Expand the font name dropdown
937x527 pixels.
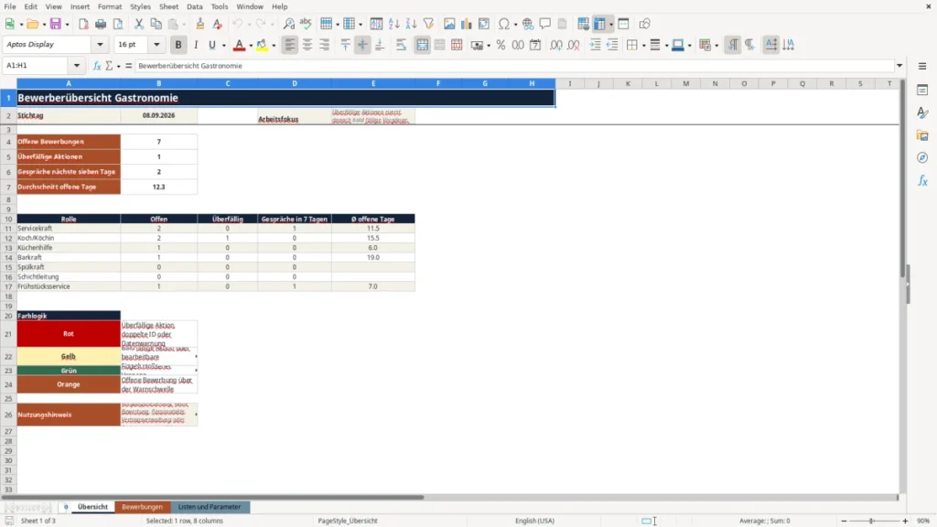coord(100,44)
